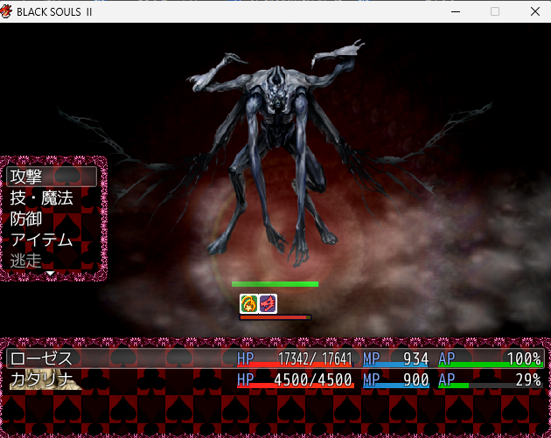
Task: Click the multi-armed monster enemy sprite
Action: [x=275, y=151]
